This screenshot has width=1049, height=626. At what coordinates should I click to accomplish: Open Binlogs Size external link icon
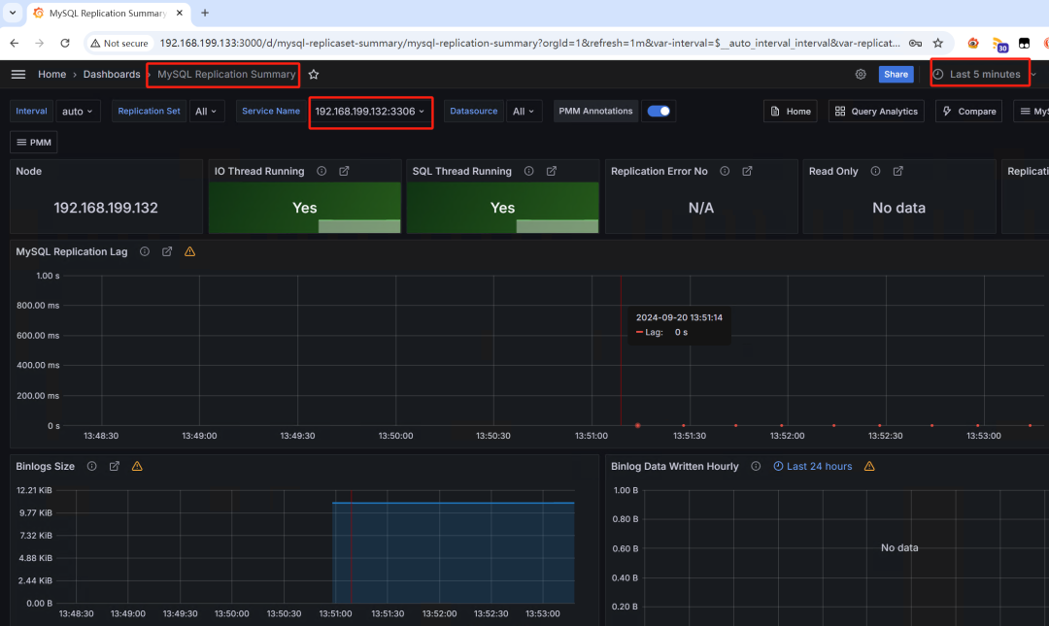tap(115, 466)
